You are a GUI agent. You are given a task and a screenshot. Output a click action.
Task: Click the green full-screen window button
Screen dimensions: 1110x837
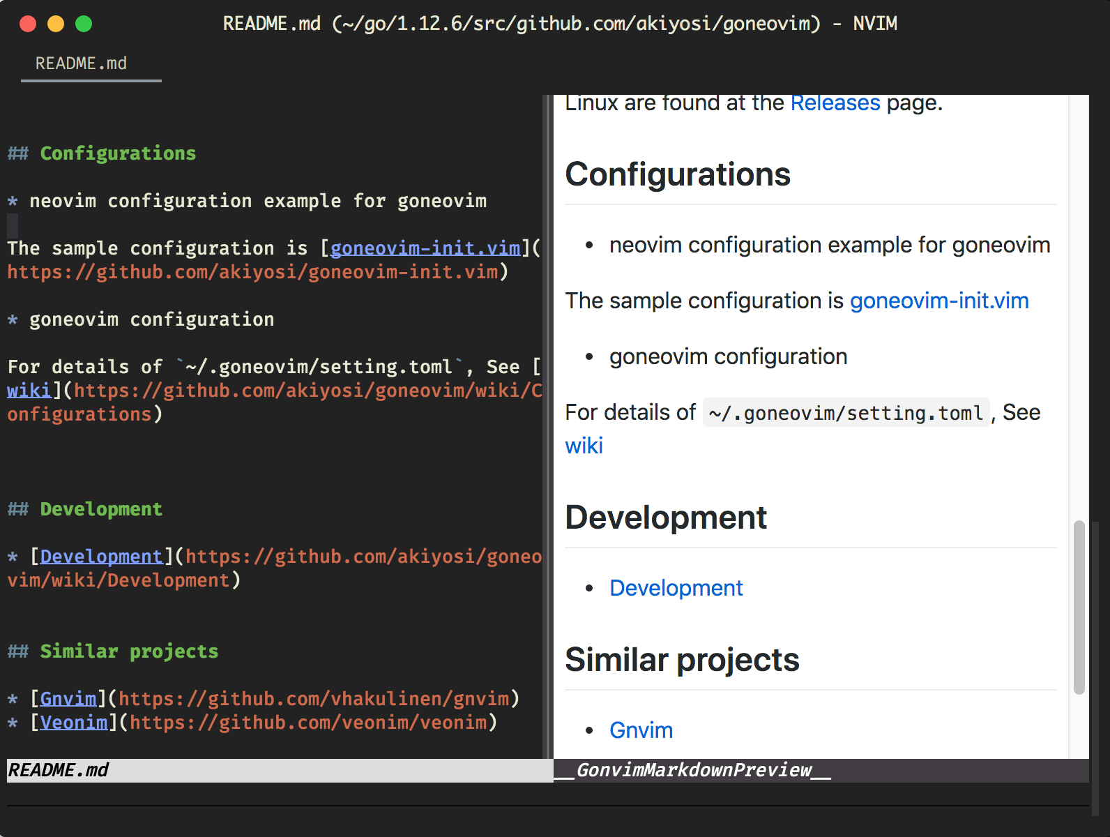click(x=84, y=24)
